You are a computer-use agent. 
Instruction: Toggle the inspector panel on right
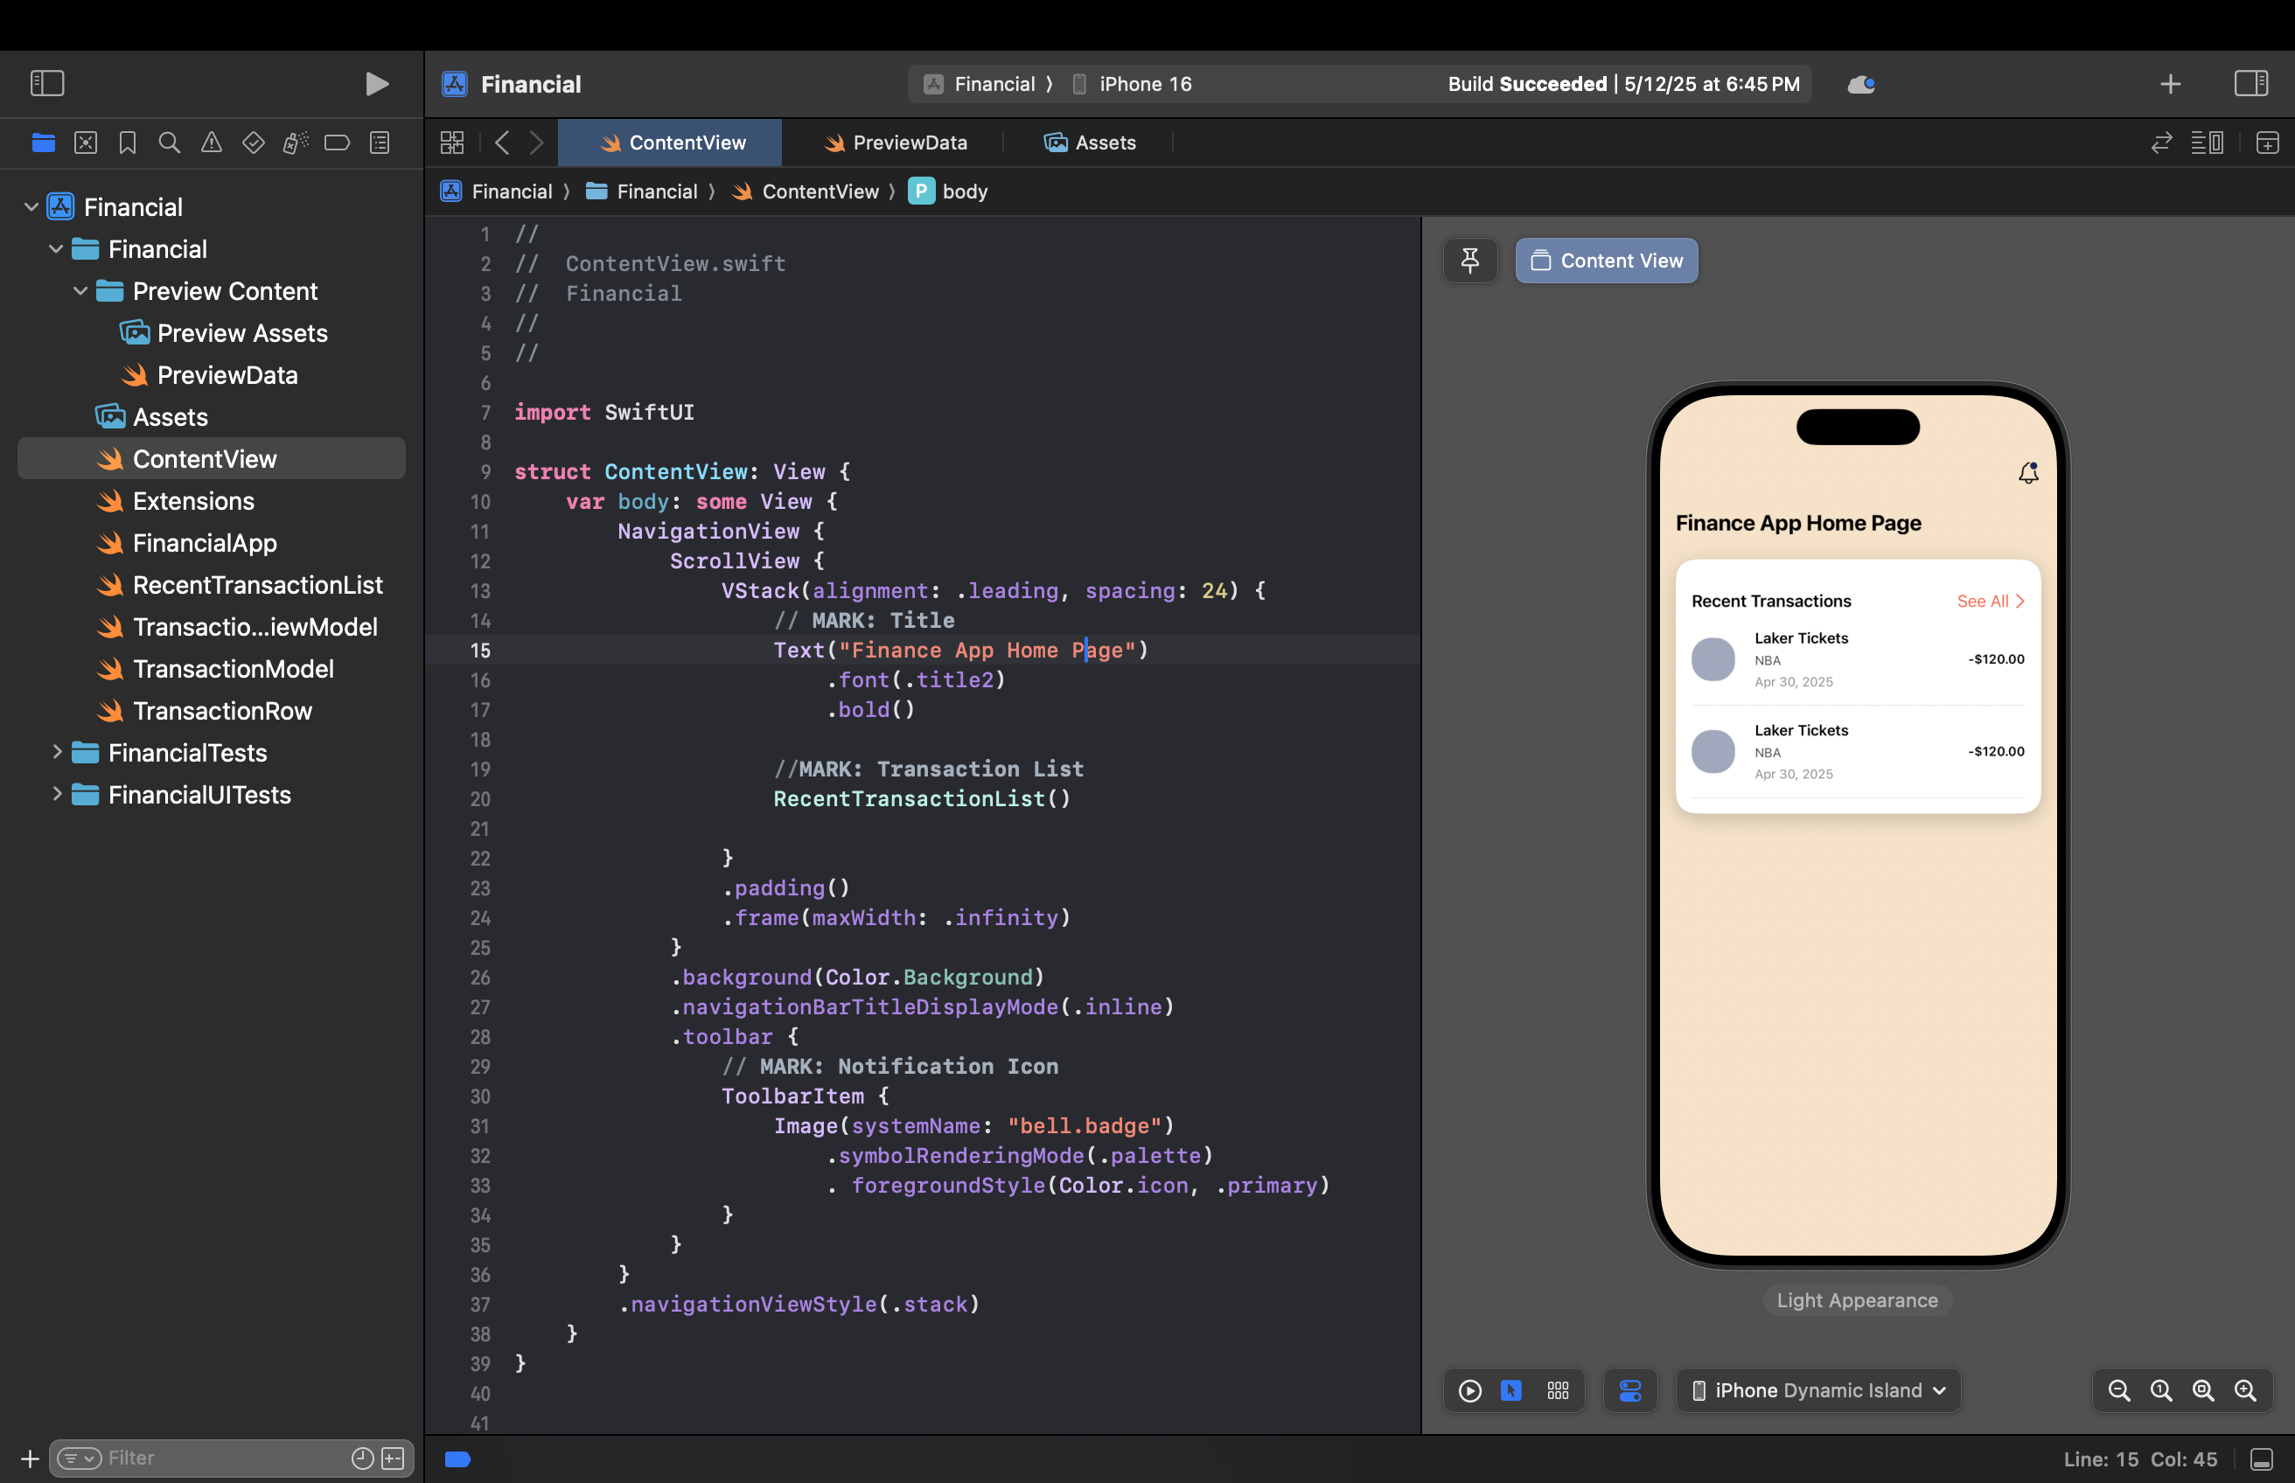pos(2250,84)
